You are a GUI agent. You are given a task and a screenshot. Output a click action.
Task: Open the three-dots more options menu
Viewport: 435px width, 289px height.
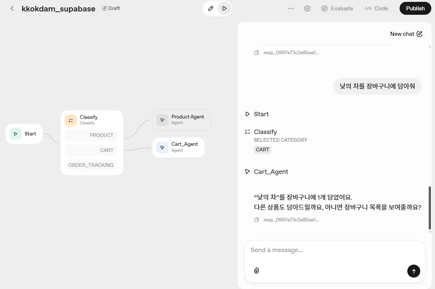291,8
